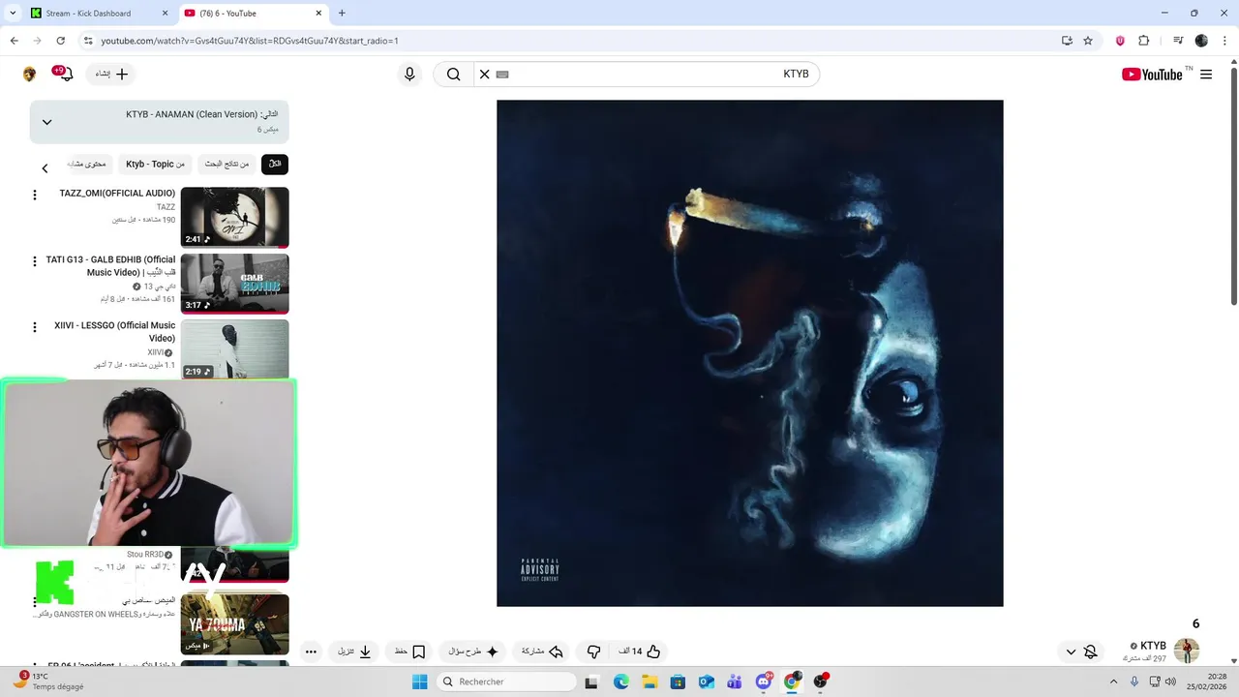Image resolution: width=1239 pixels, height=697 pixels.
Task: Go back in browser history
Action: point(14,41)
